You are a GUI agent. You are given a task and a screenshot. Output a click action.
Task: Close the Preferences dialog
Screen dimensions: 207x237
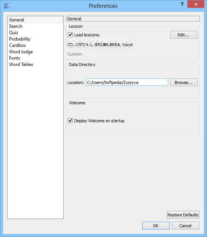point(196,4)
